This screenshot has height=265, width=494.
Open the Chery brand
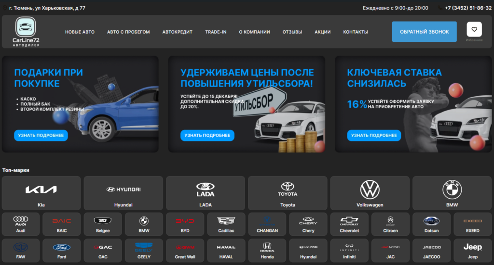[308, 224]
